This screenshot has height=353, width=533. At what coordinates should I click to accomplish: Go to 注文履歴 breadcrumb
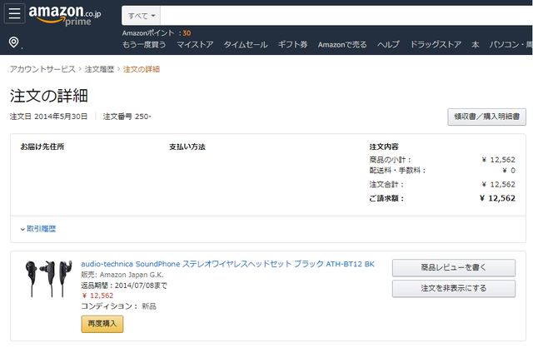[99, 69]
